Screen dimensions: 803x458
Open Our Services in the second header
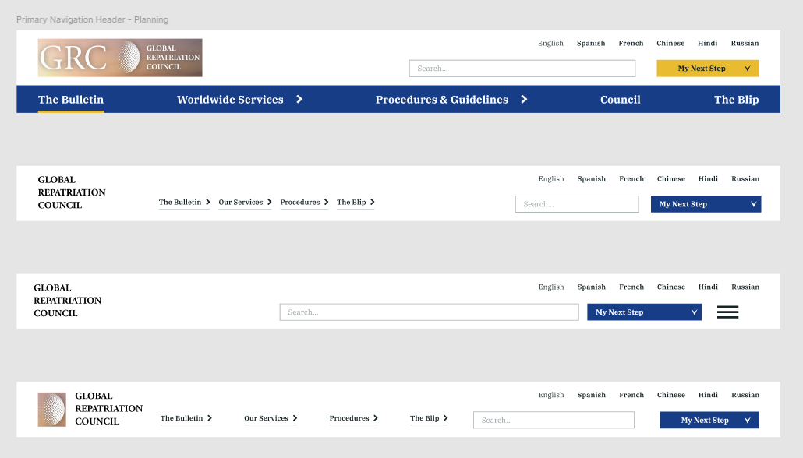(x=241, y=203)
